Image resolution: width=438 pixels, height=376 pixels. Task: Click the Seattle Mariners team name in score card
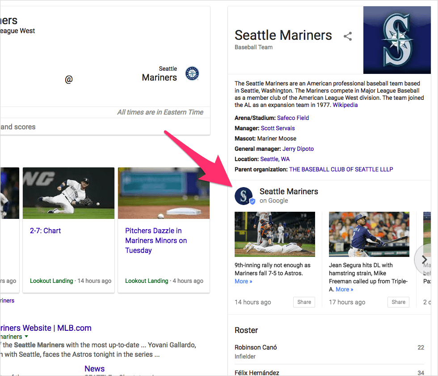click(159, 74)
